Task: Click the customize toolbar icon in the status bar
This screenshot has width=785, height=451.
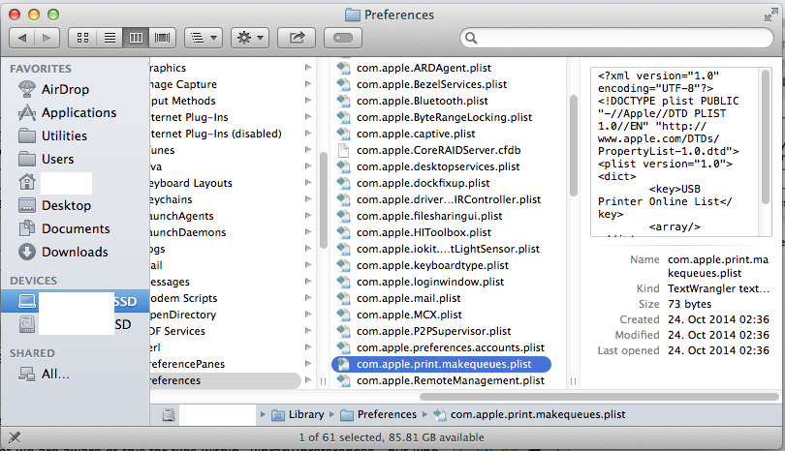Action: click(15, 437)
